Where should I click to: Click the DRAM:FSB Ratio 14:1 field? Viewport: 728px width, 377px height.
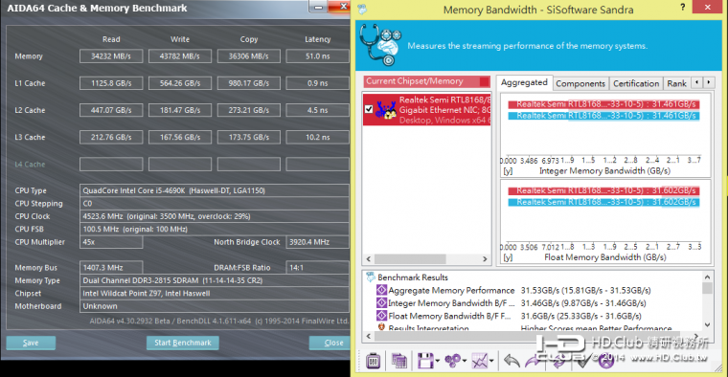point(318,268)
